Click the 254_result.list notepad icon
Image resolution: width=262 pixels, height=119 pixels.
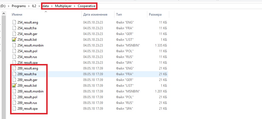point(14,40)
